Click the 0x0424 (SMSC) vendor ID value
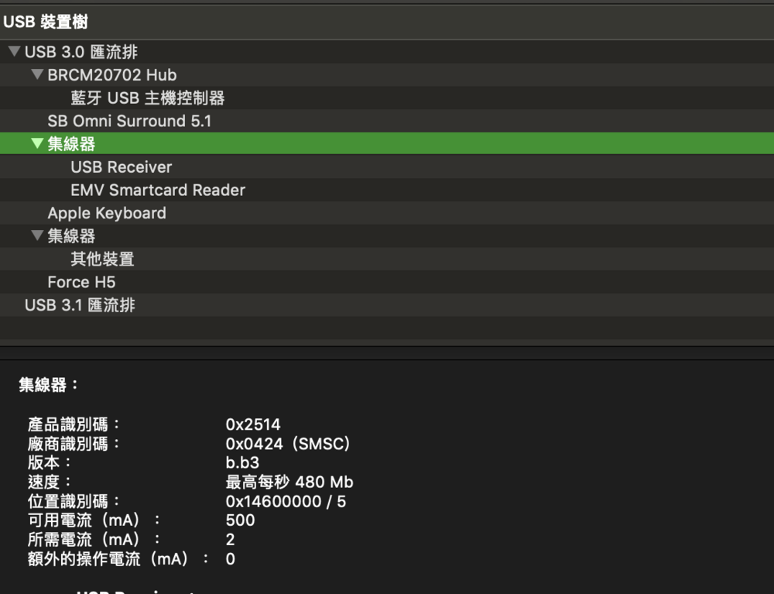Viewport: 774px width, 594px height. tap(288, 444)
